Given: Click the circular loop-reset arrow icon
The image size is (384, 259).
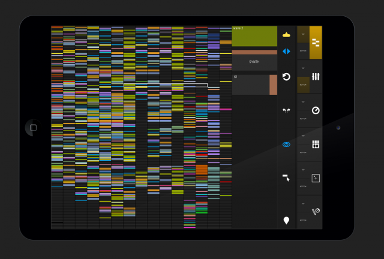Looking at the screenshot, I should tap(286, 77).
